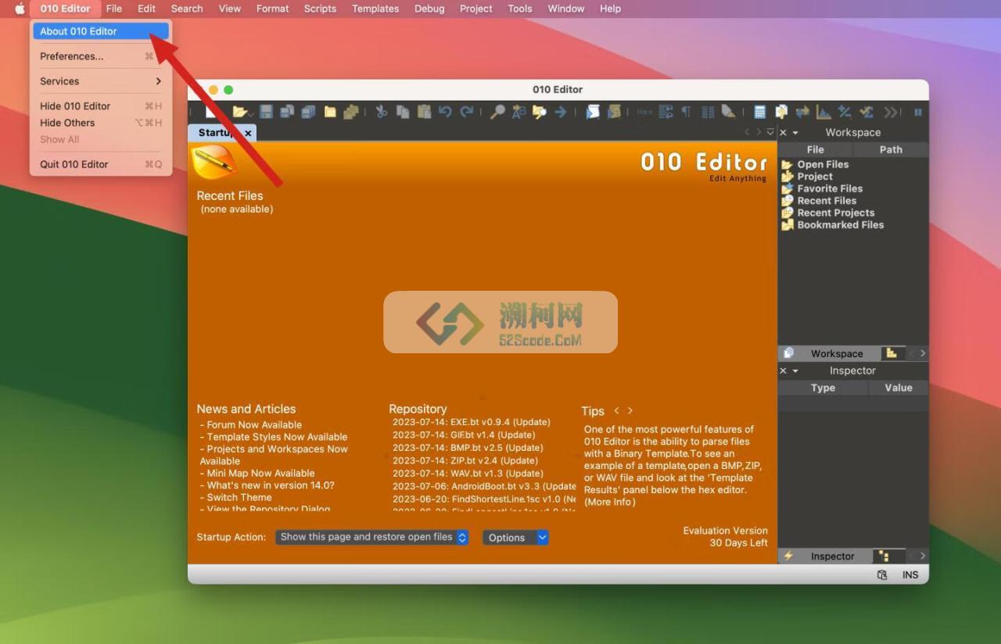Click the Close All stacked folders toolbar icon

[351, 112]
